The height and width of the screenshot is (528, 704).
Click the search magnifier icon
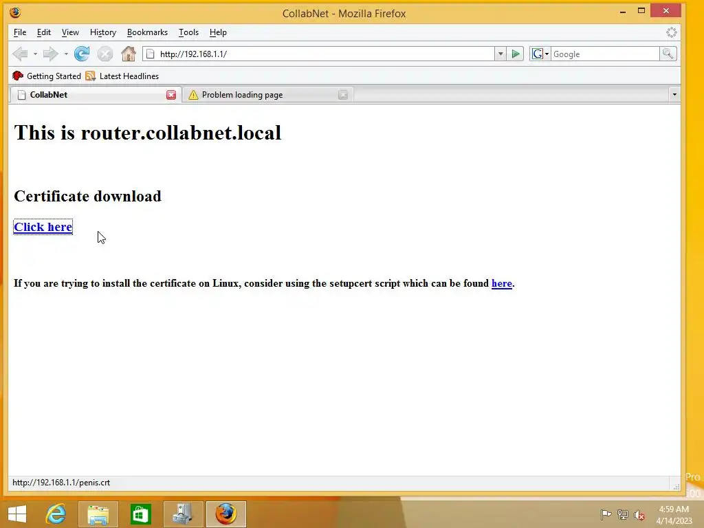[668, 54]
